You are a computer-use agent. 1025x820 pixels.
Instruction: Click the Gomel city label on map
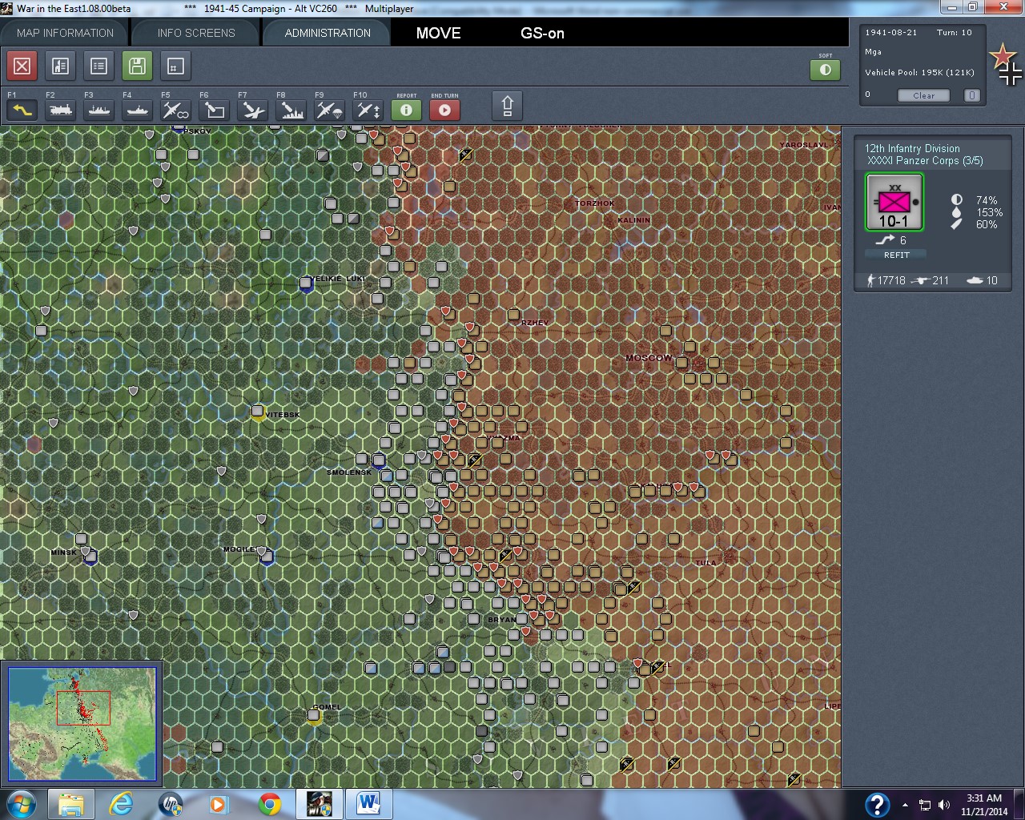pos(327,707)
